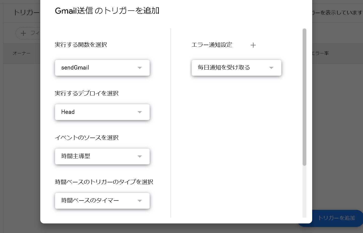Open the 時間ベースのタイマー trigger type dropdown
This screenshot has width=363, height=233.
(102, 201)
